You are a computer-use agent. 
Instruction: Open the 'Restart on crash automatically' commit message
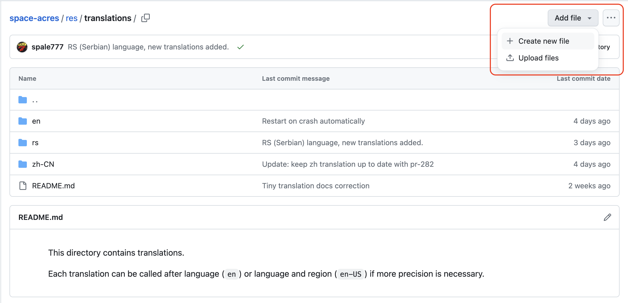click(x=313, y=121)
